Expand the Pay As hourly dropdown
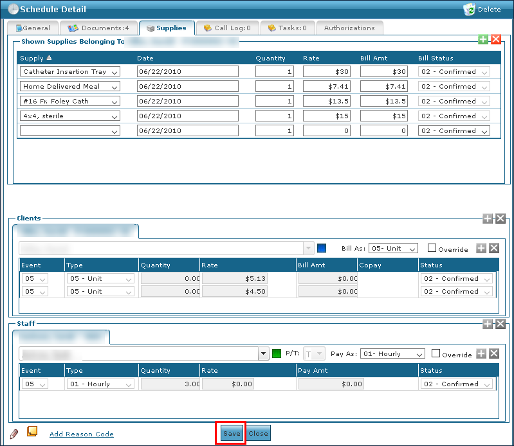 coord(392,354)
